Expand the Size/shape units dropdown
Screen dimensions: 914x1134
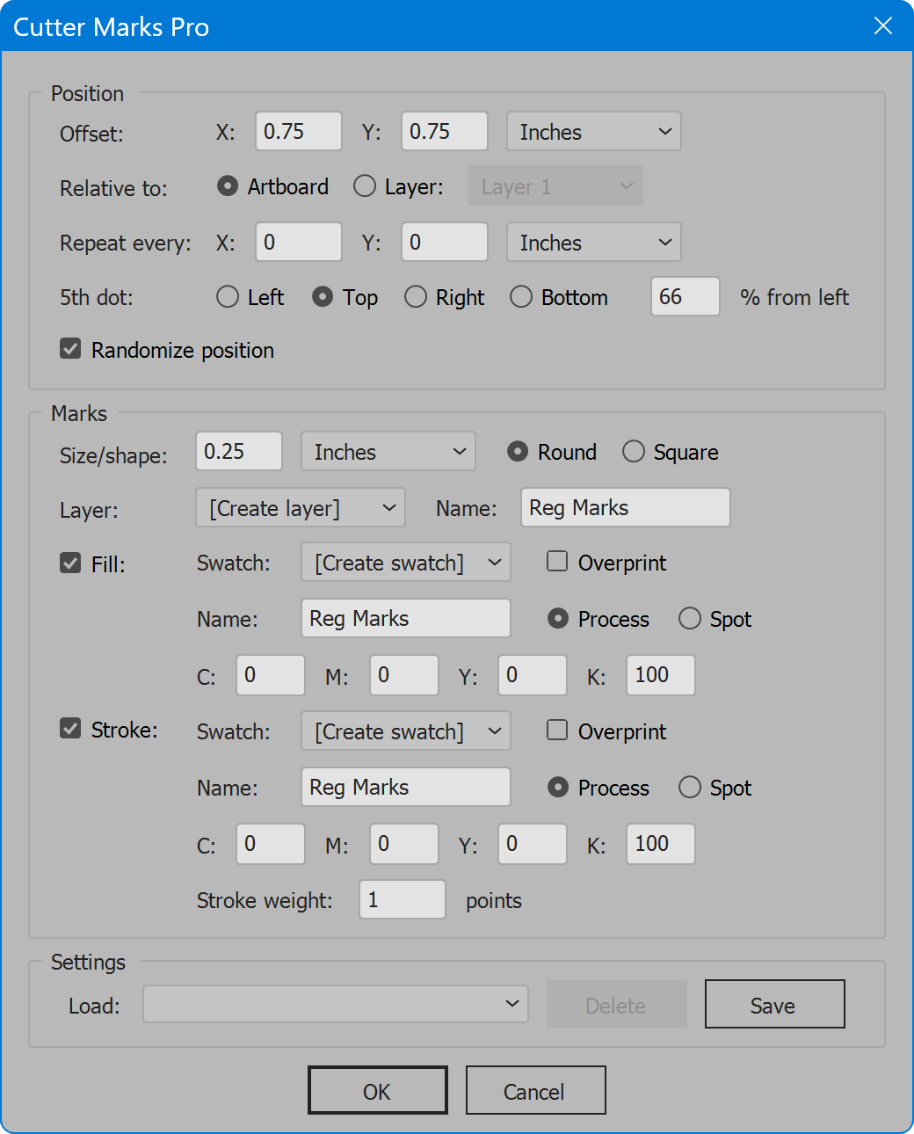click(388, 452)
